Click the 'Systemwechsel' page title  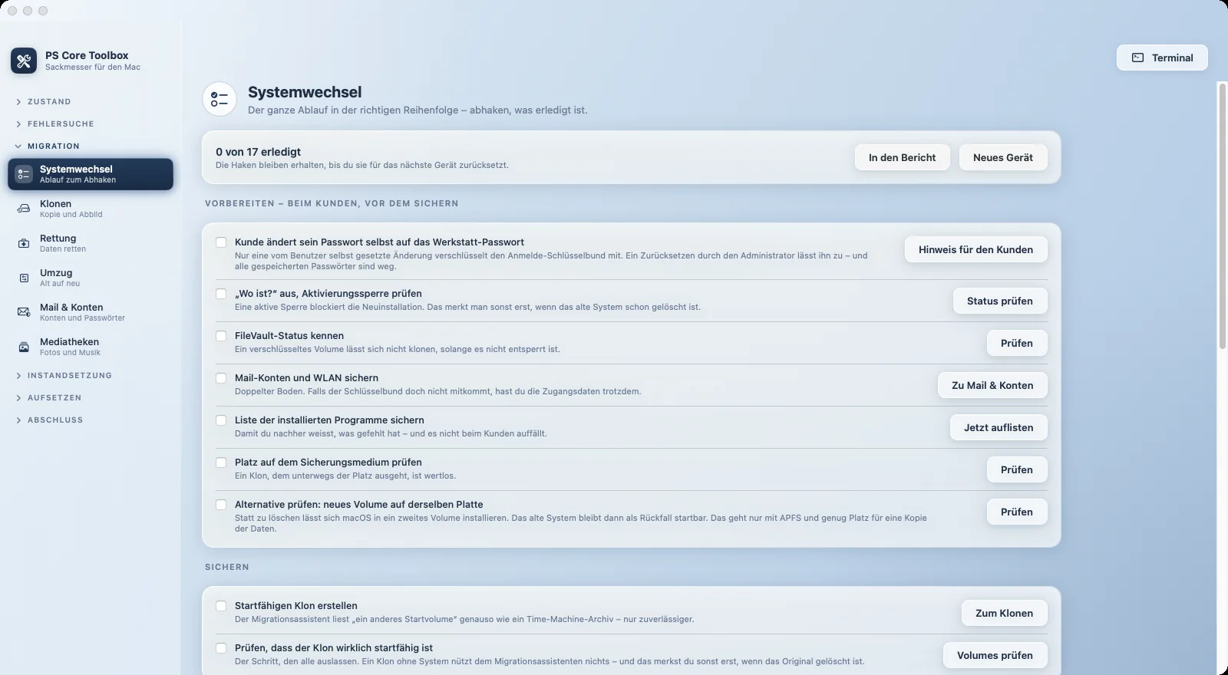pyautogui.click(x=305, y=92)
